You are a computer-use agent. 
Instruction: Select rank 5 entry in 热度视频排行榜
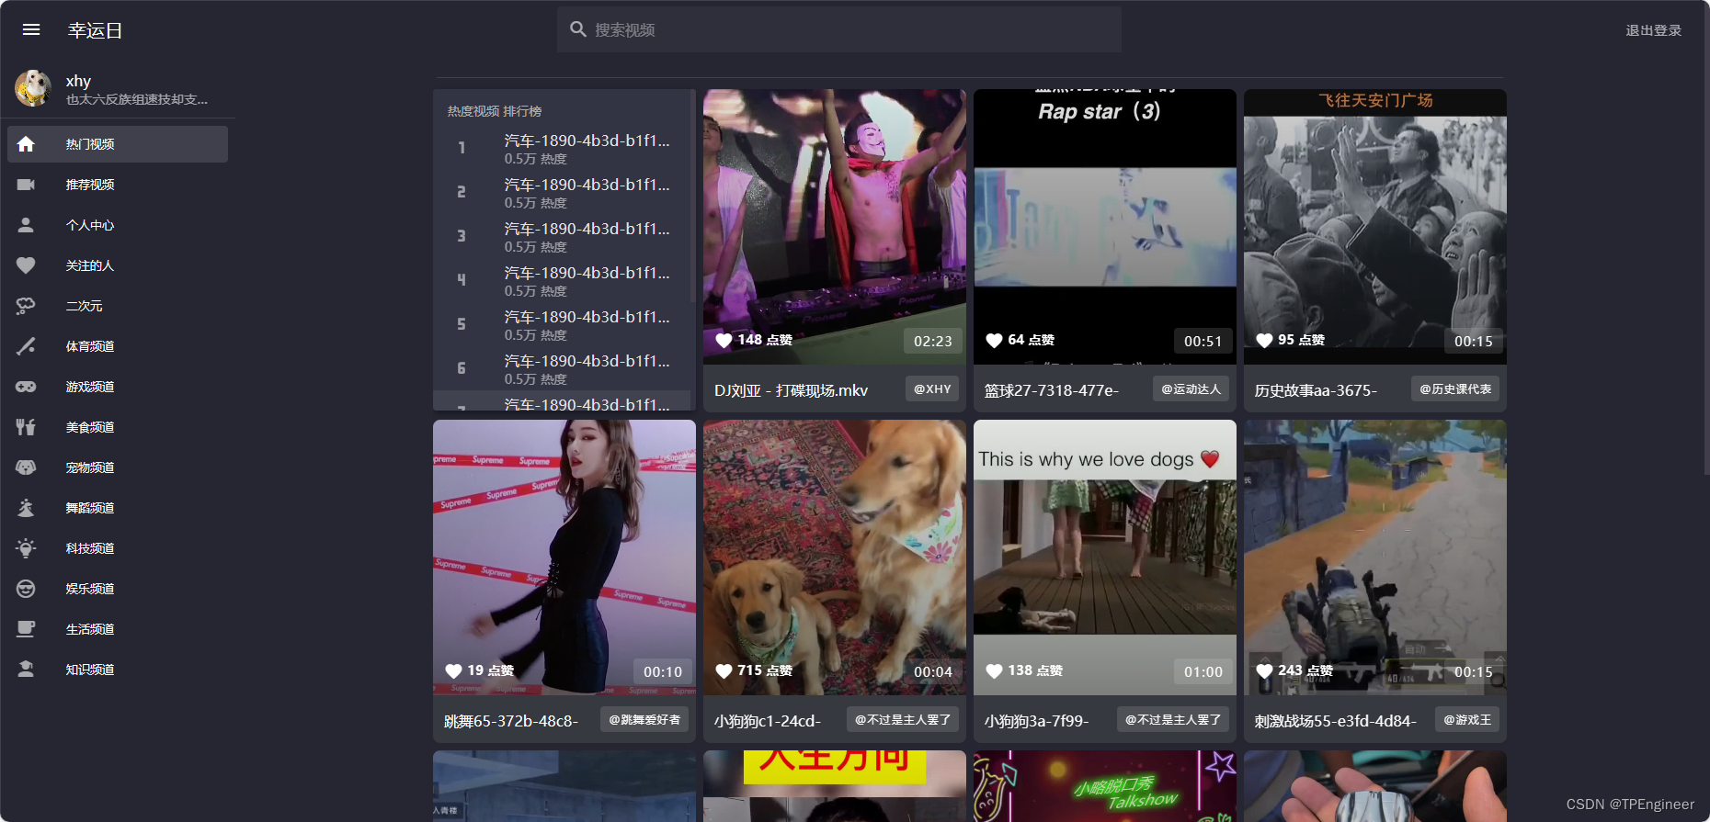(x=562, y=324)
